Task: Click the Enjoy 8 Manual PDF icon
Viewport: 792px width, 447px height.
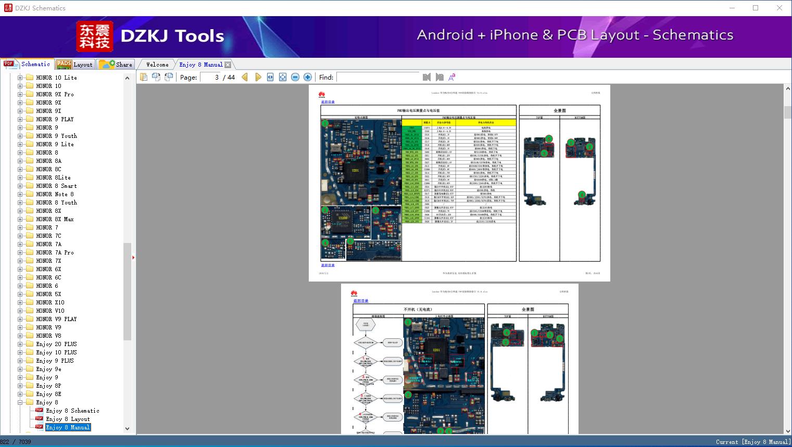Action: pyautogui.click(x=39, y=427)
